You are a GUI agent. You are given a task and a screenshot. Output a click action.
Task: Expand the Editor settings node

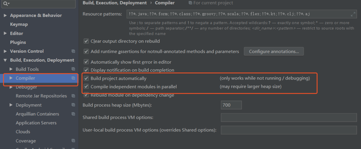pyautogui.click(x=5, y=33)
